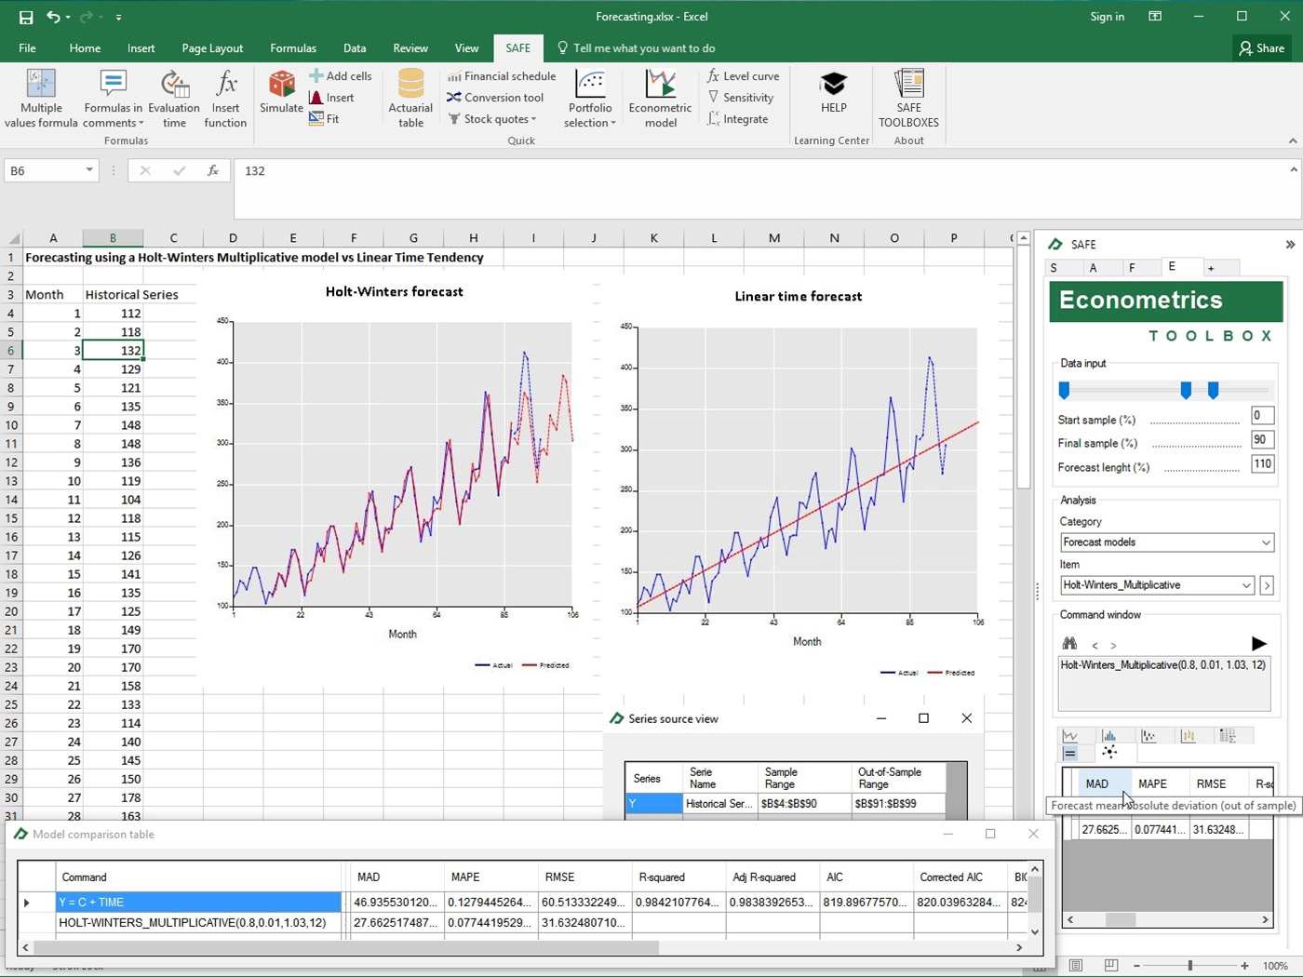1303x977 pixels.
Task: Click the Fit command
Action: [324, 119]
